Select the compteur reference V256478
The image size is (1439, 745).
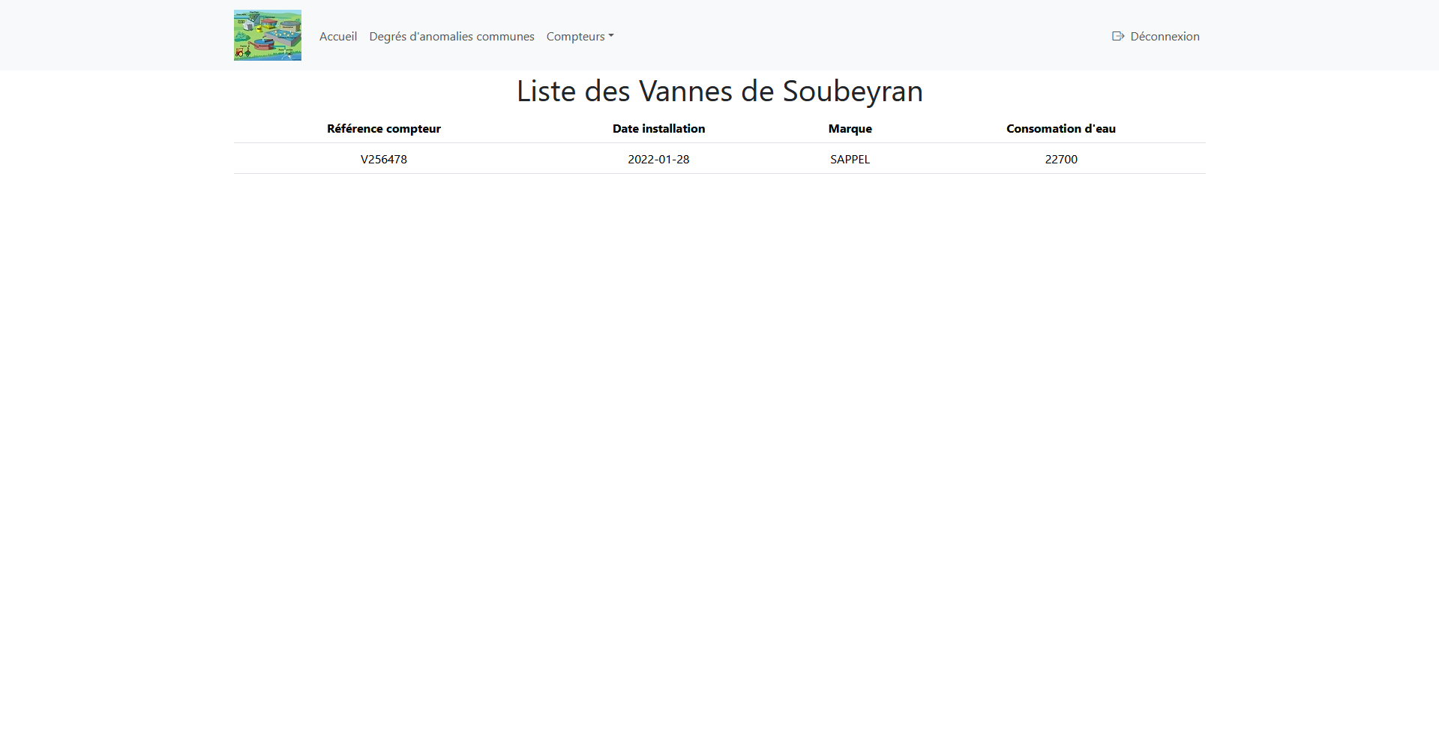[383, 159]
